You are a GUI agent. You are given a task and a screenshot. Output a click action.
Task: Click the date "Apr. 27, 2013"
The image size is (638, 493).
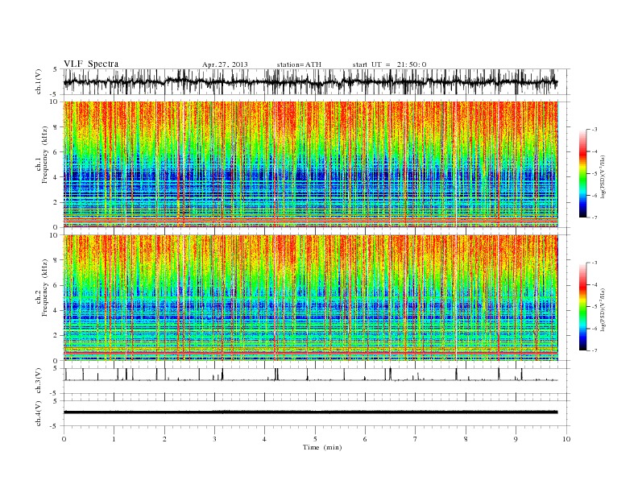225,64
